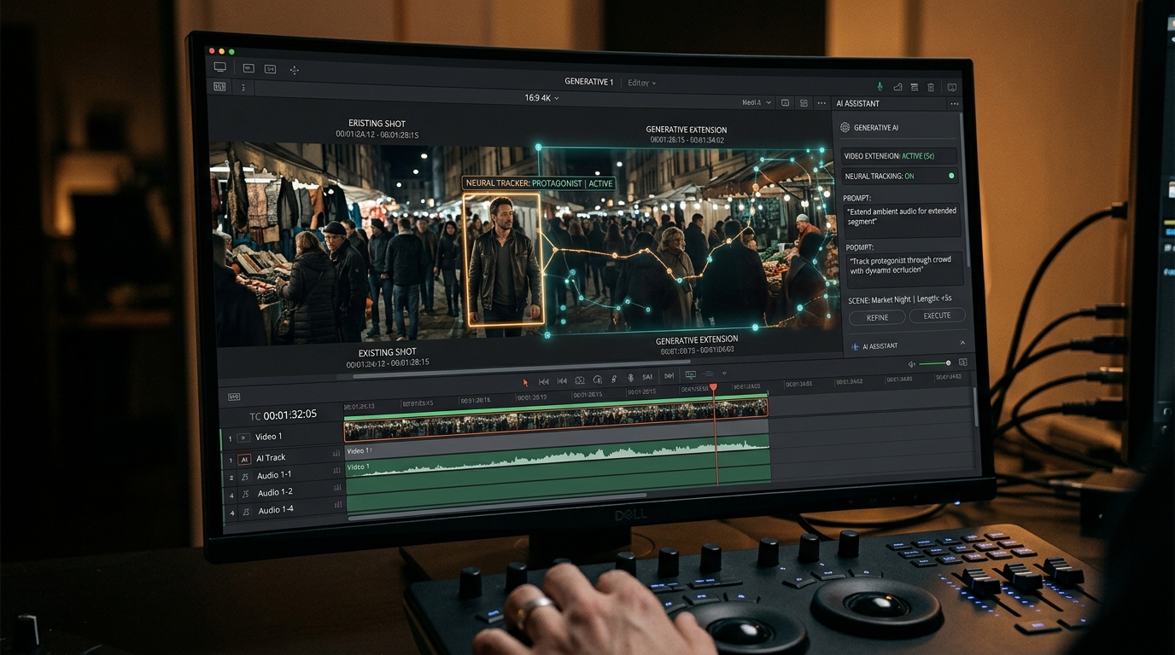1175x655 pixels.
Task: Click the AI badge on AI Track
Action: tap(244, 459)
